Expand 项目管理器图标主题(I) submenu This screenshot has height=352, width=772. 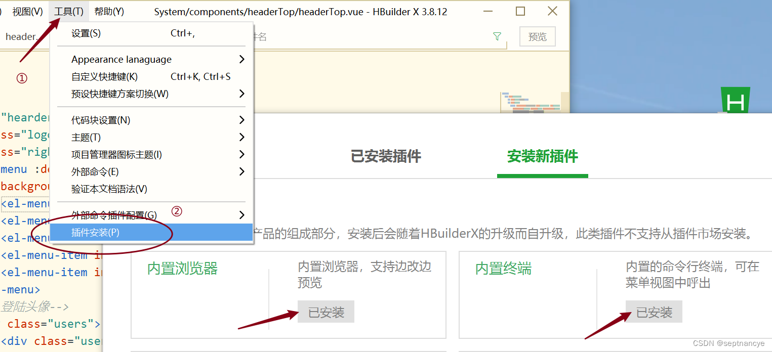pos(151,154)
